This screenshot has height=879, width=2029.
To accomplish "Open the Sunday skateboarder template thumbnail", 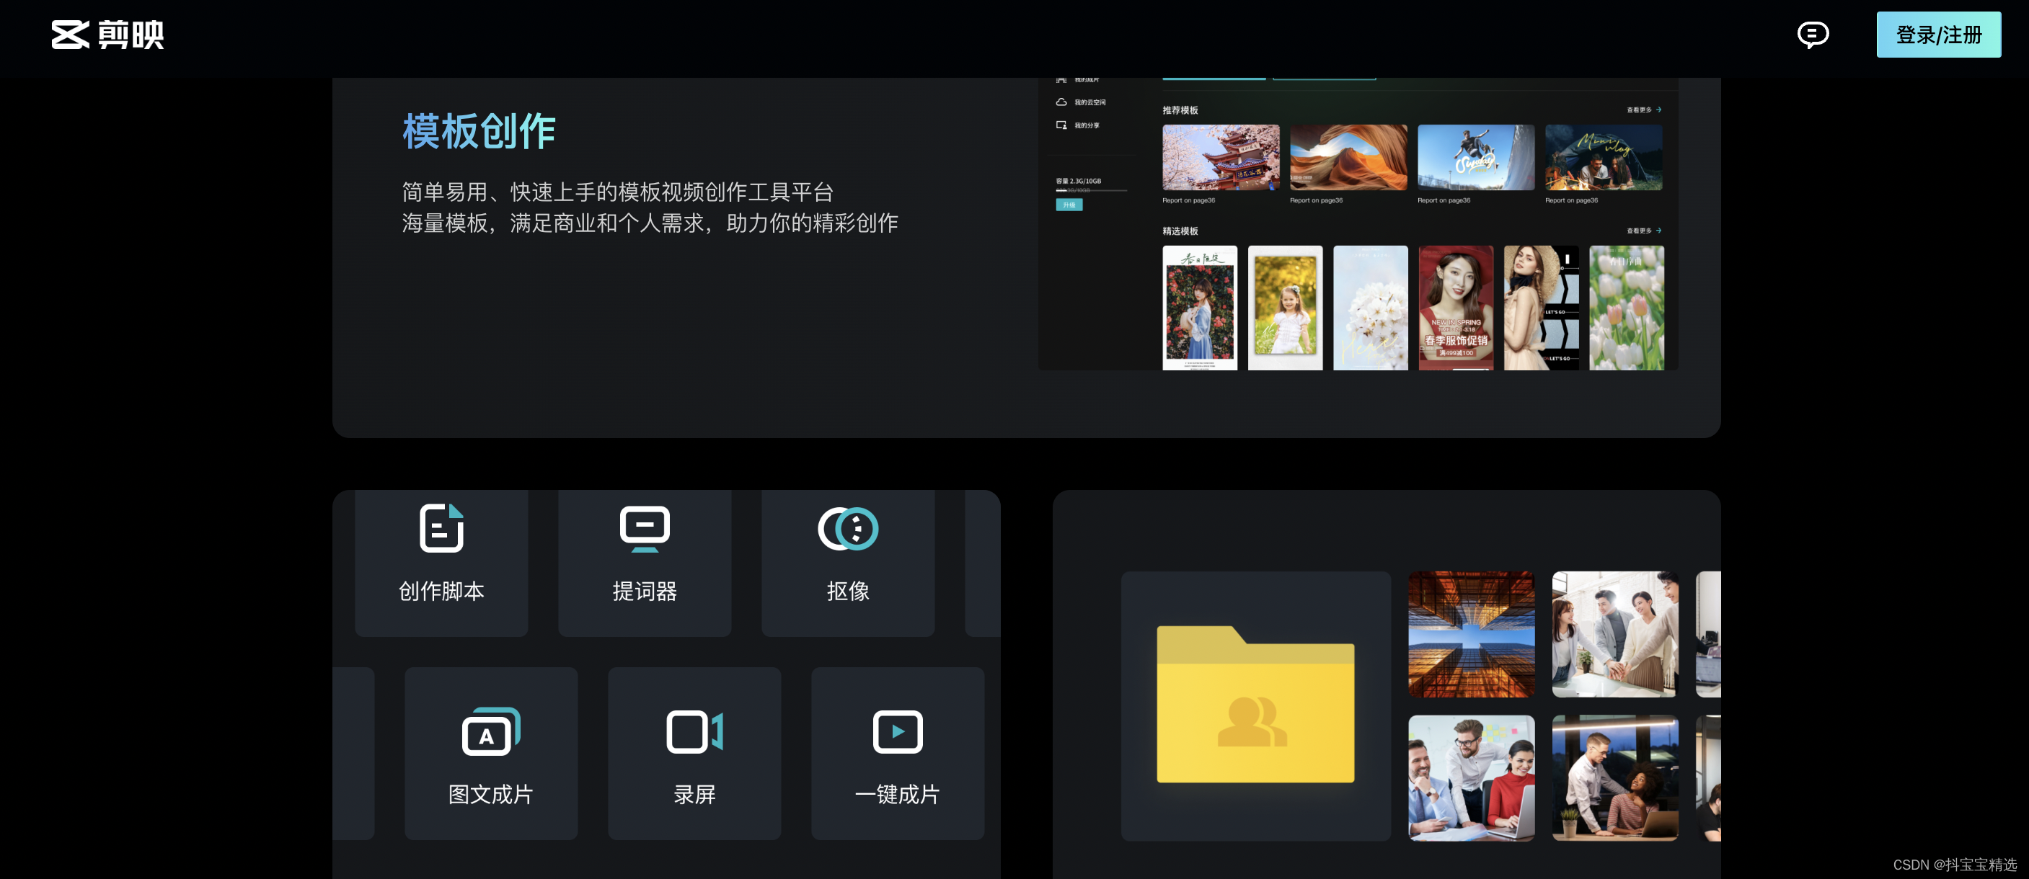I will point(1475,157).
